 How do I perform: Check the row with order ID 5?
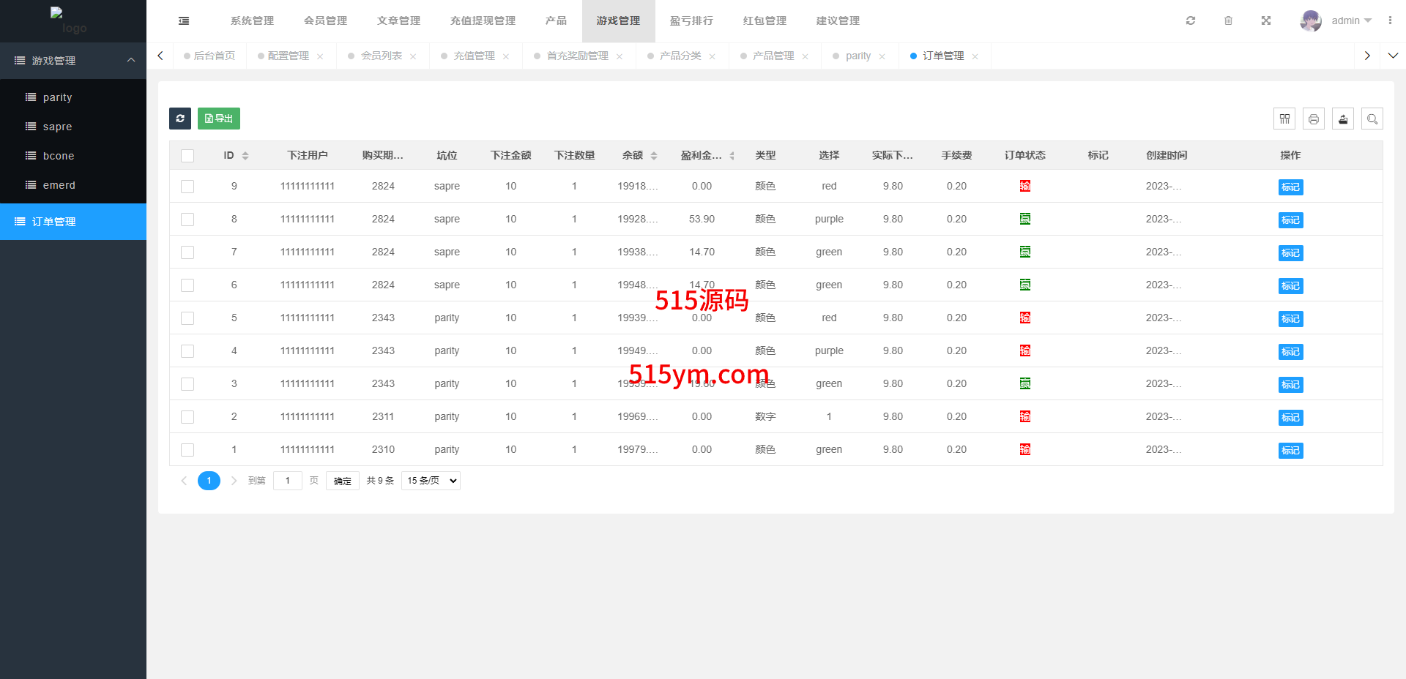tap(187, 318)
